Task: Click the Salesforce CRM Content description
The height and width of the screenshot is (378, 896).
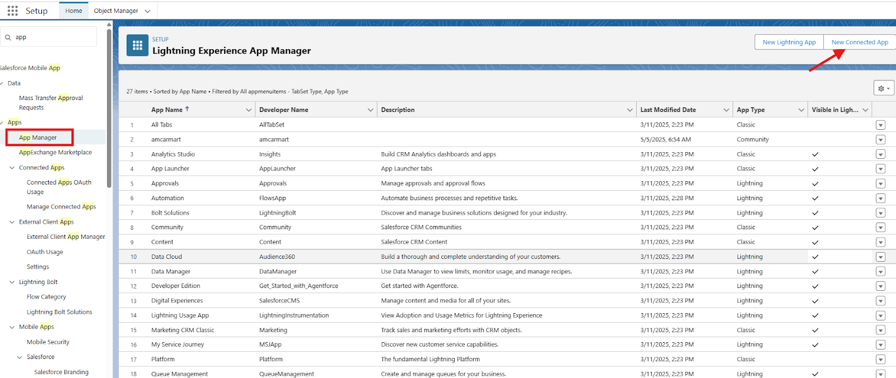Action: (414, 242)
